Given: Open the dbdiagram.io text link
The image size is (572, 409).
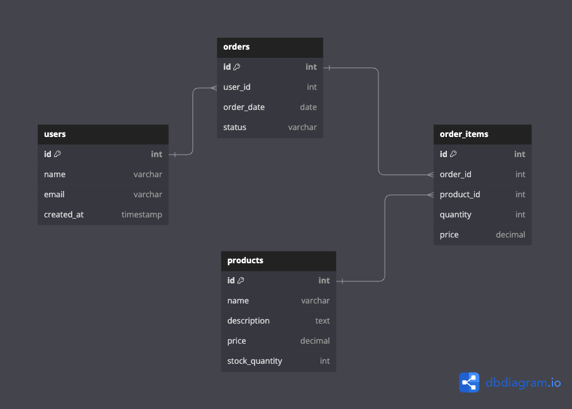Looking at the screenshot, I should pyautogui.click(x=523, y=383).
